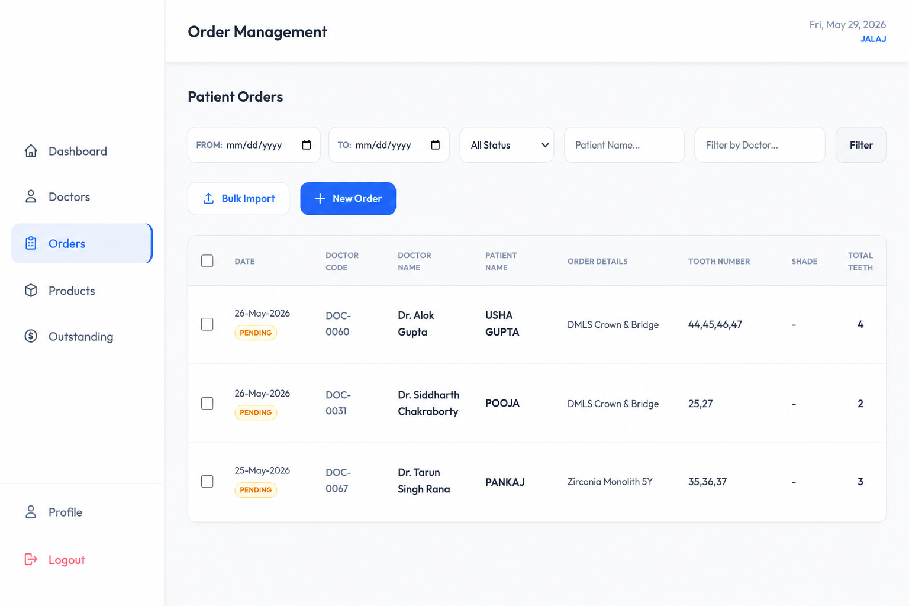Toggle the select-all checkbox in table header
Screen dimensions: 909x606
(207, 261)
